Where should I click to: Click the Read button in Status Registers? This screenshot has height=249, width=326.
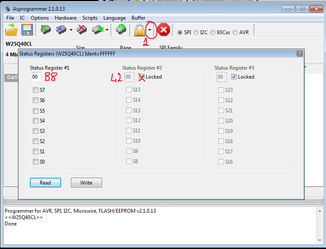pos(45,182)
